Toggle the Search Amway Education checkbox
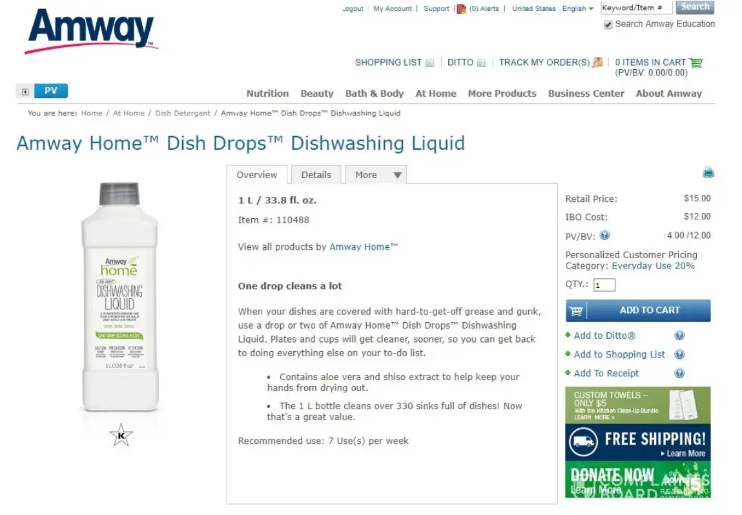Screen dimensions: 742x515 (x=608, y=25)
